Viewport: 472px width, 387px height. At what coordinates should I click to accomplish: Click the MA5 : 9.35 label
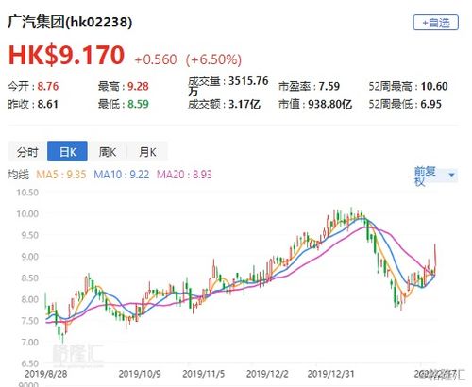(61, 175)
